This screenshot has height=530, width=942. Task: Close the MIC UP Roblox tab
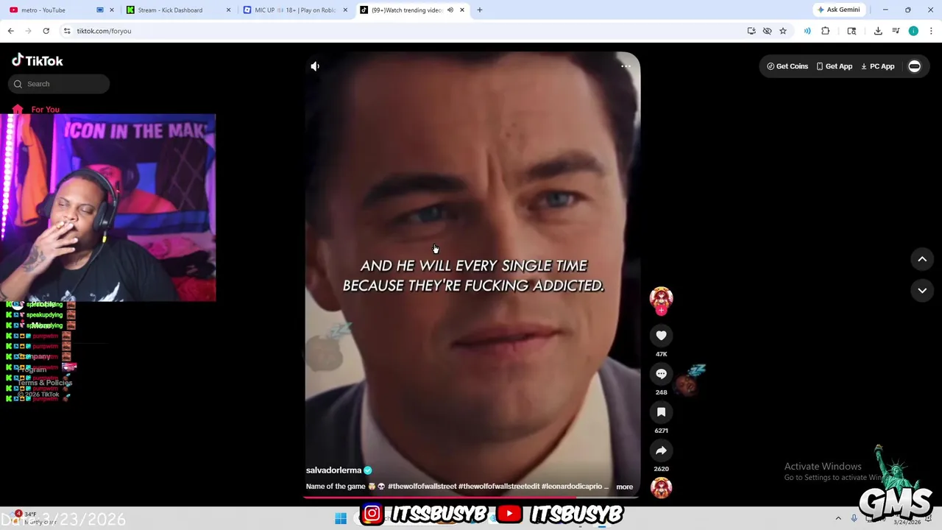pyautogui.click(x=345, y=10)
